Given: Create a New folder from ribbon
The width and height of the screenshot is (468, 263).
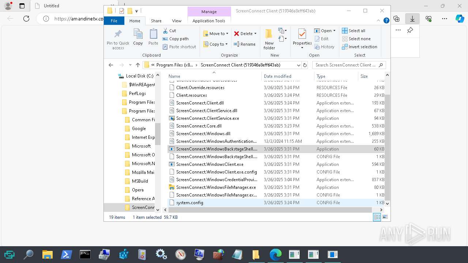Looking at the screenshot, I should click(x=269, y=39).
